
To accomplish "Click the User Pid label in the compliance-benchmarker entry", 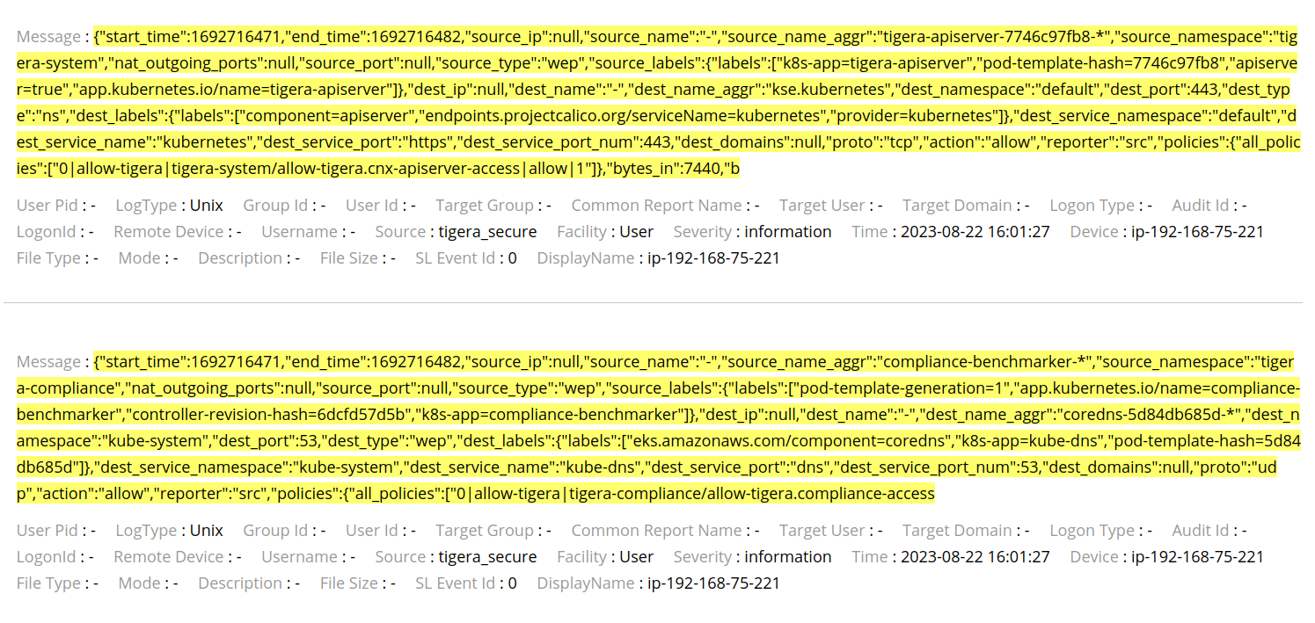I will pos(47,531).
